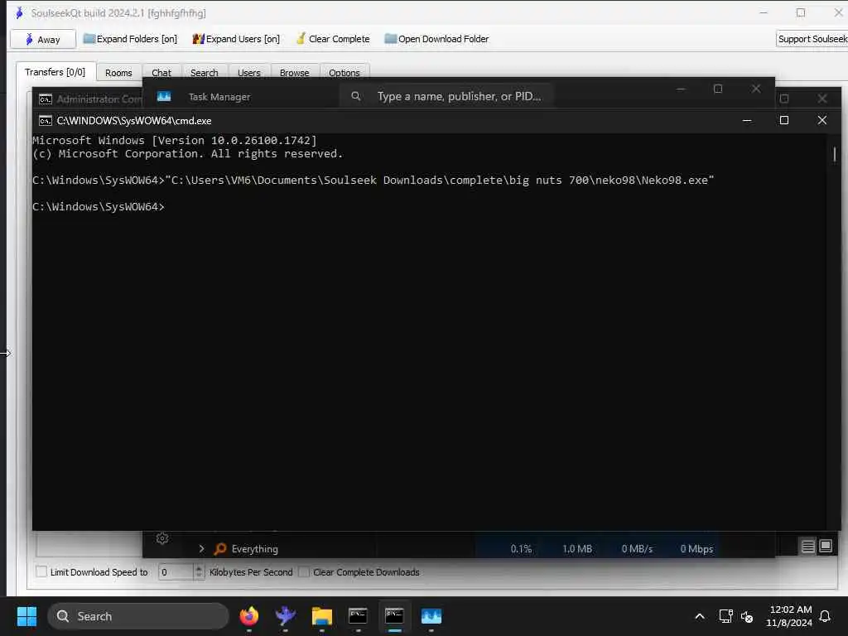848x636 pixels.
Task: Open Task Manager from the taskbar
Action: [x=431, y=616]
